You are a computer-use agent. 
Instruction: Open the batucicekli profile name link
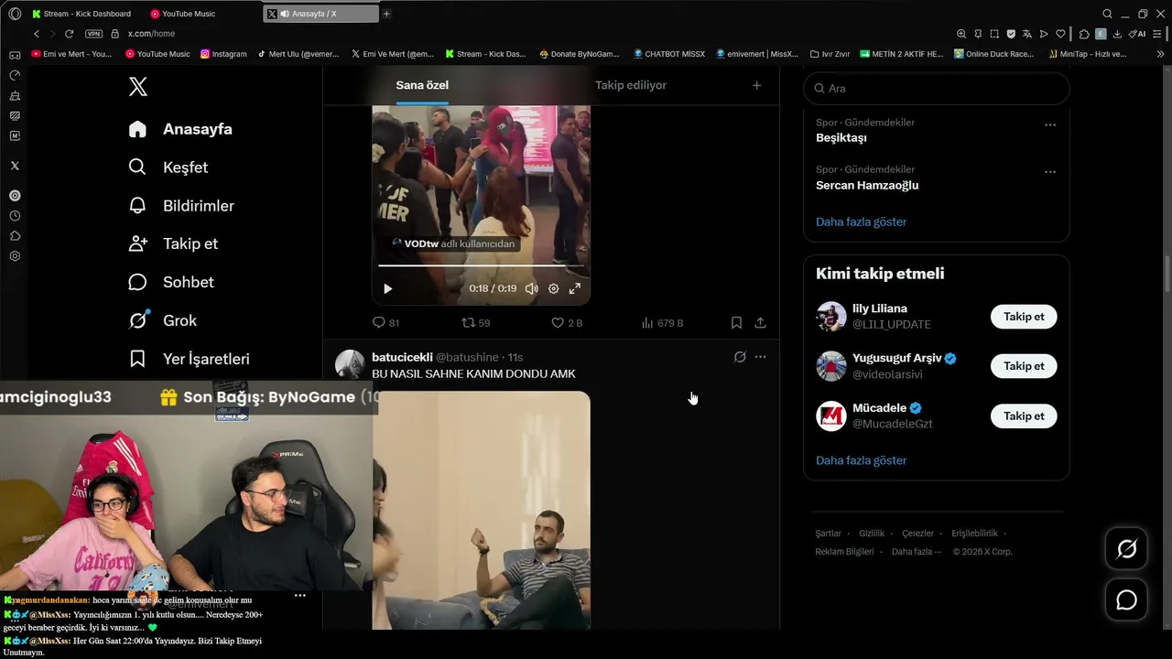(402, 357)
